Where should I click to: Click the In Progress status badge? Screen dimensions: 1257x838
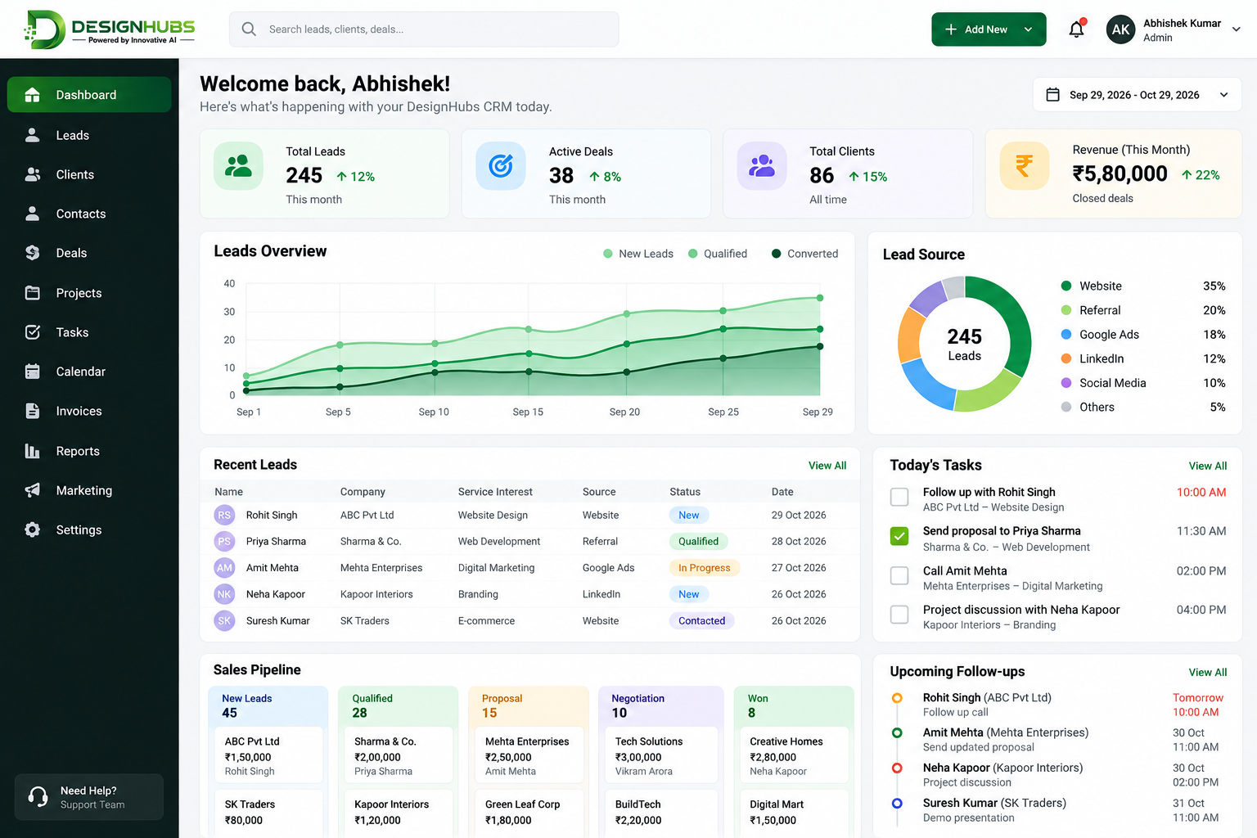pos(704,568)
